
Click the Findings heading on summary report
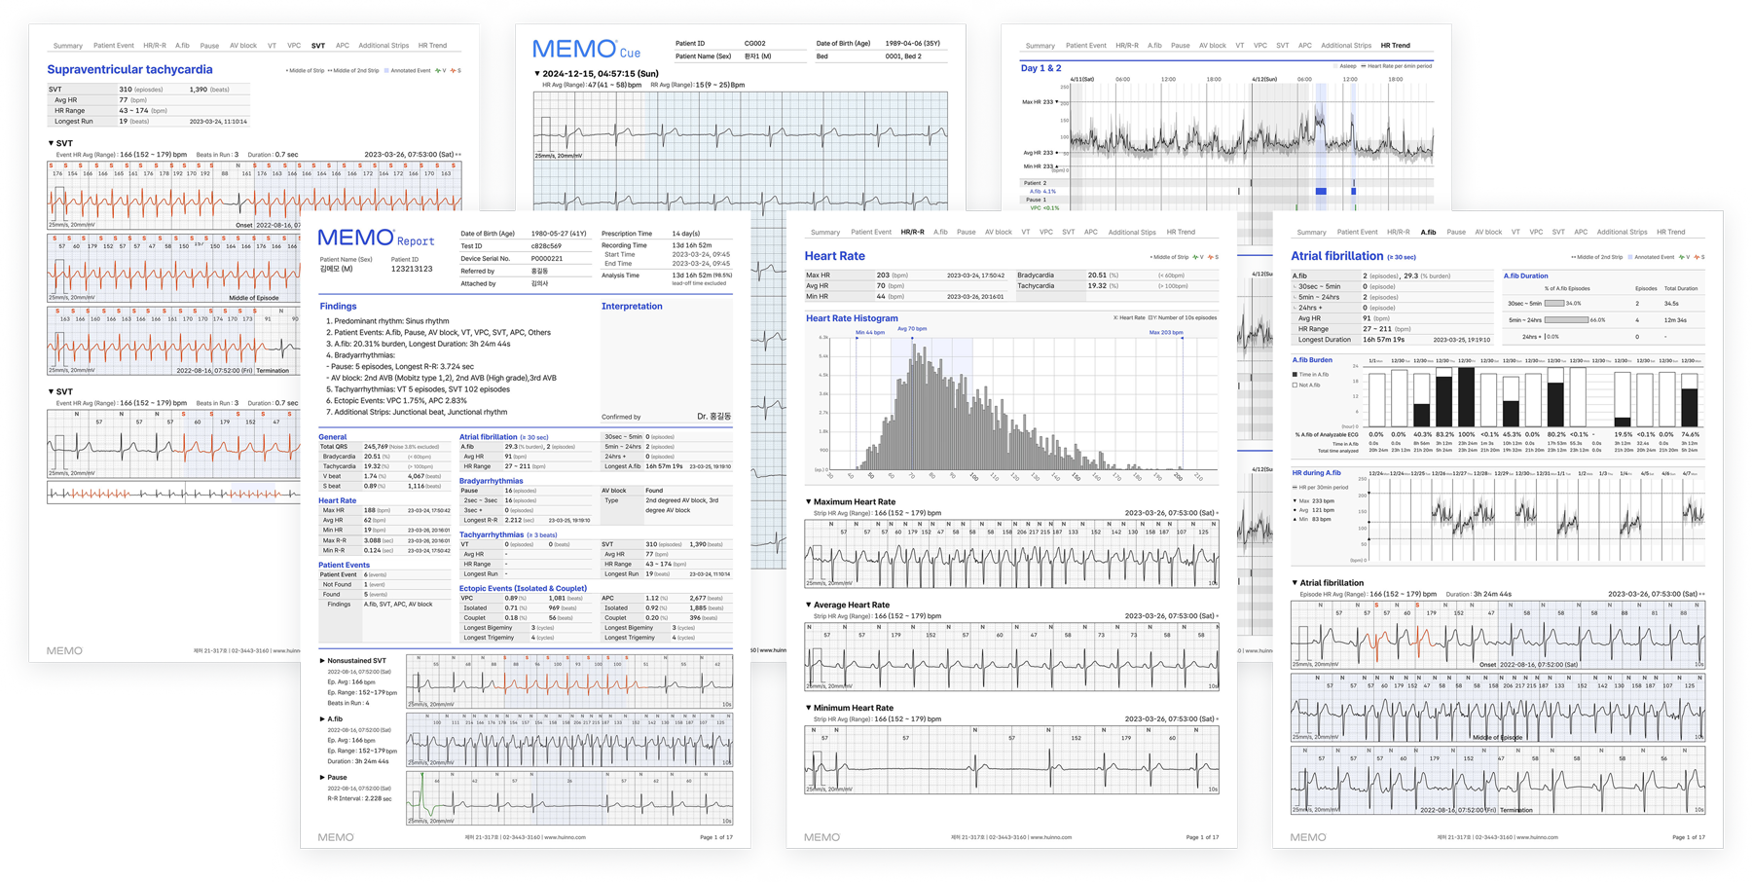[338, 307]
